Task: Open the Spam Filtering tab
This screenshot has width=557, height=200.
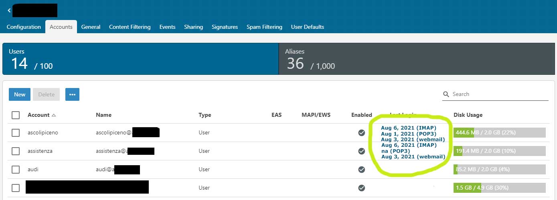Action: click(x=264, y=27)
